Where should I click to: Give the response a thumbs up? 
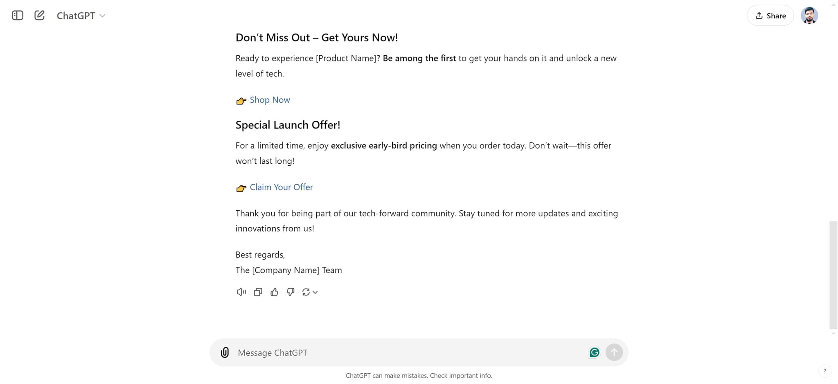pyautogui.click(x=274, y=292)
